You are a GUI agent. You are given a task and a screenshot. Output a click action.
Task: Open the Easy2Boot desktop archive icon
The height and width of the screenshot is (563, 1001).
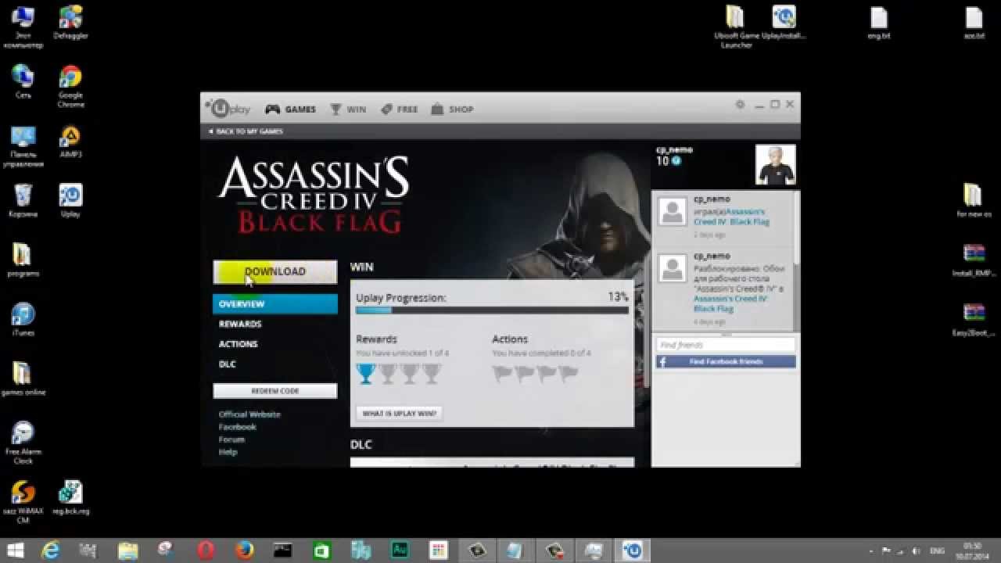click(974, 320)
